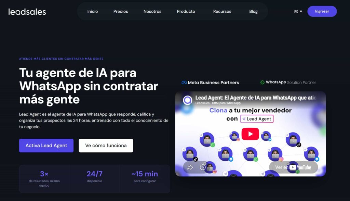Image resolution: width=350 pixels, height=201 pixels.
Task: Open the ES language dropdown
Action: coord(298,11)
